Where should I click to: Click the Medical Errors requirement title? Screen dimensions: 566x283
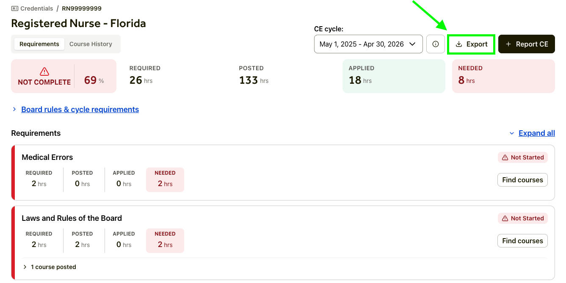(x=47, y=157)
